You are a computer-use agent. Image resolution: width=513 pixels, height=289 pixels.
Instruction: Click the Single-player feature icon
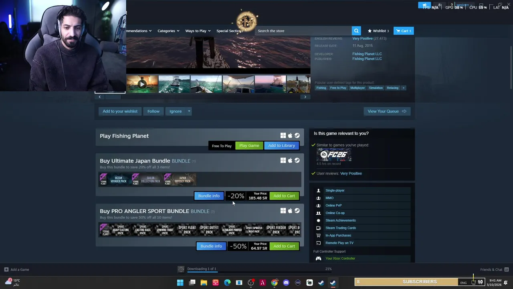pyautogui.click(x=319, y=191)
